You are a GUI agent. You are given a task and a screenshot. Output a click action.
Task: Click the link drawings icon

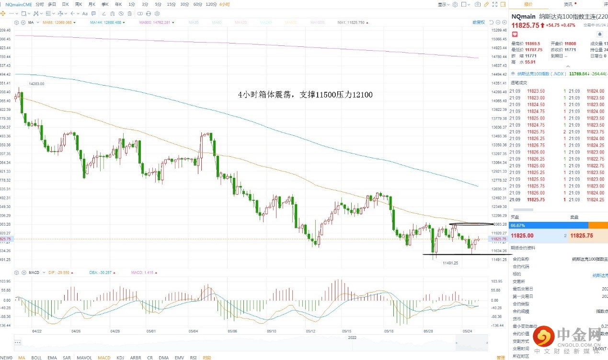pos(140,13)
